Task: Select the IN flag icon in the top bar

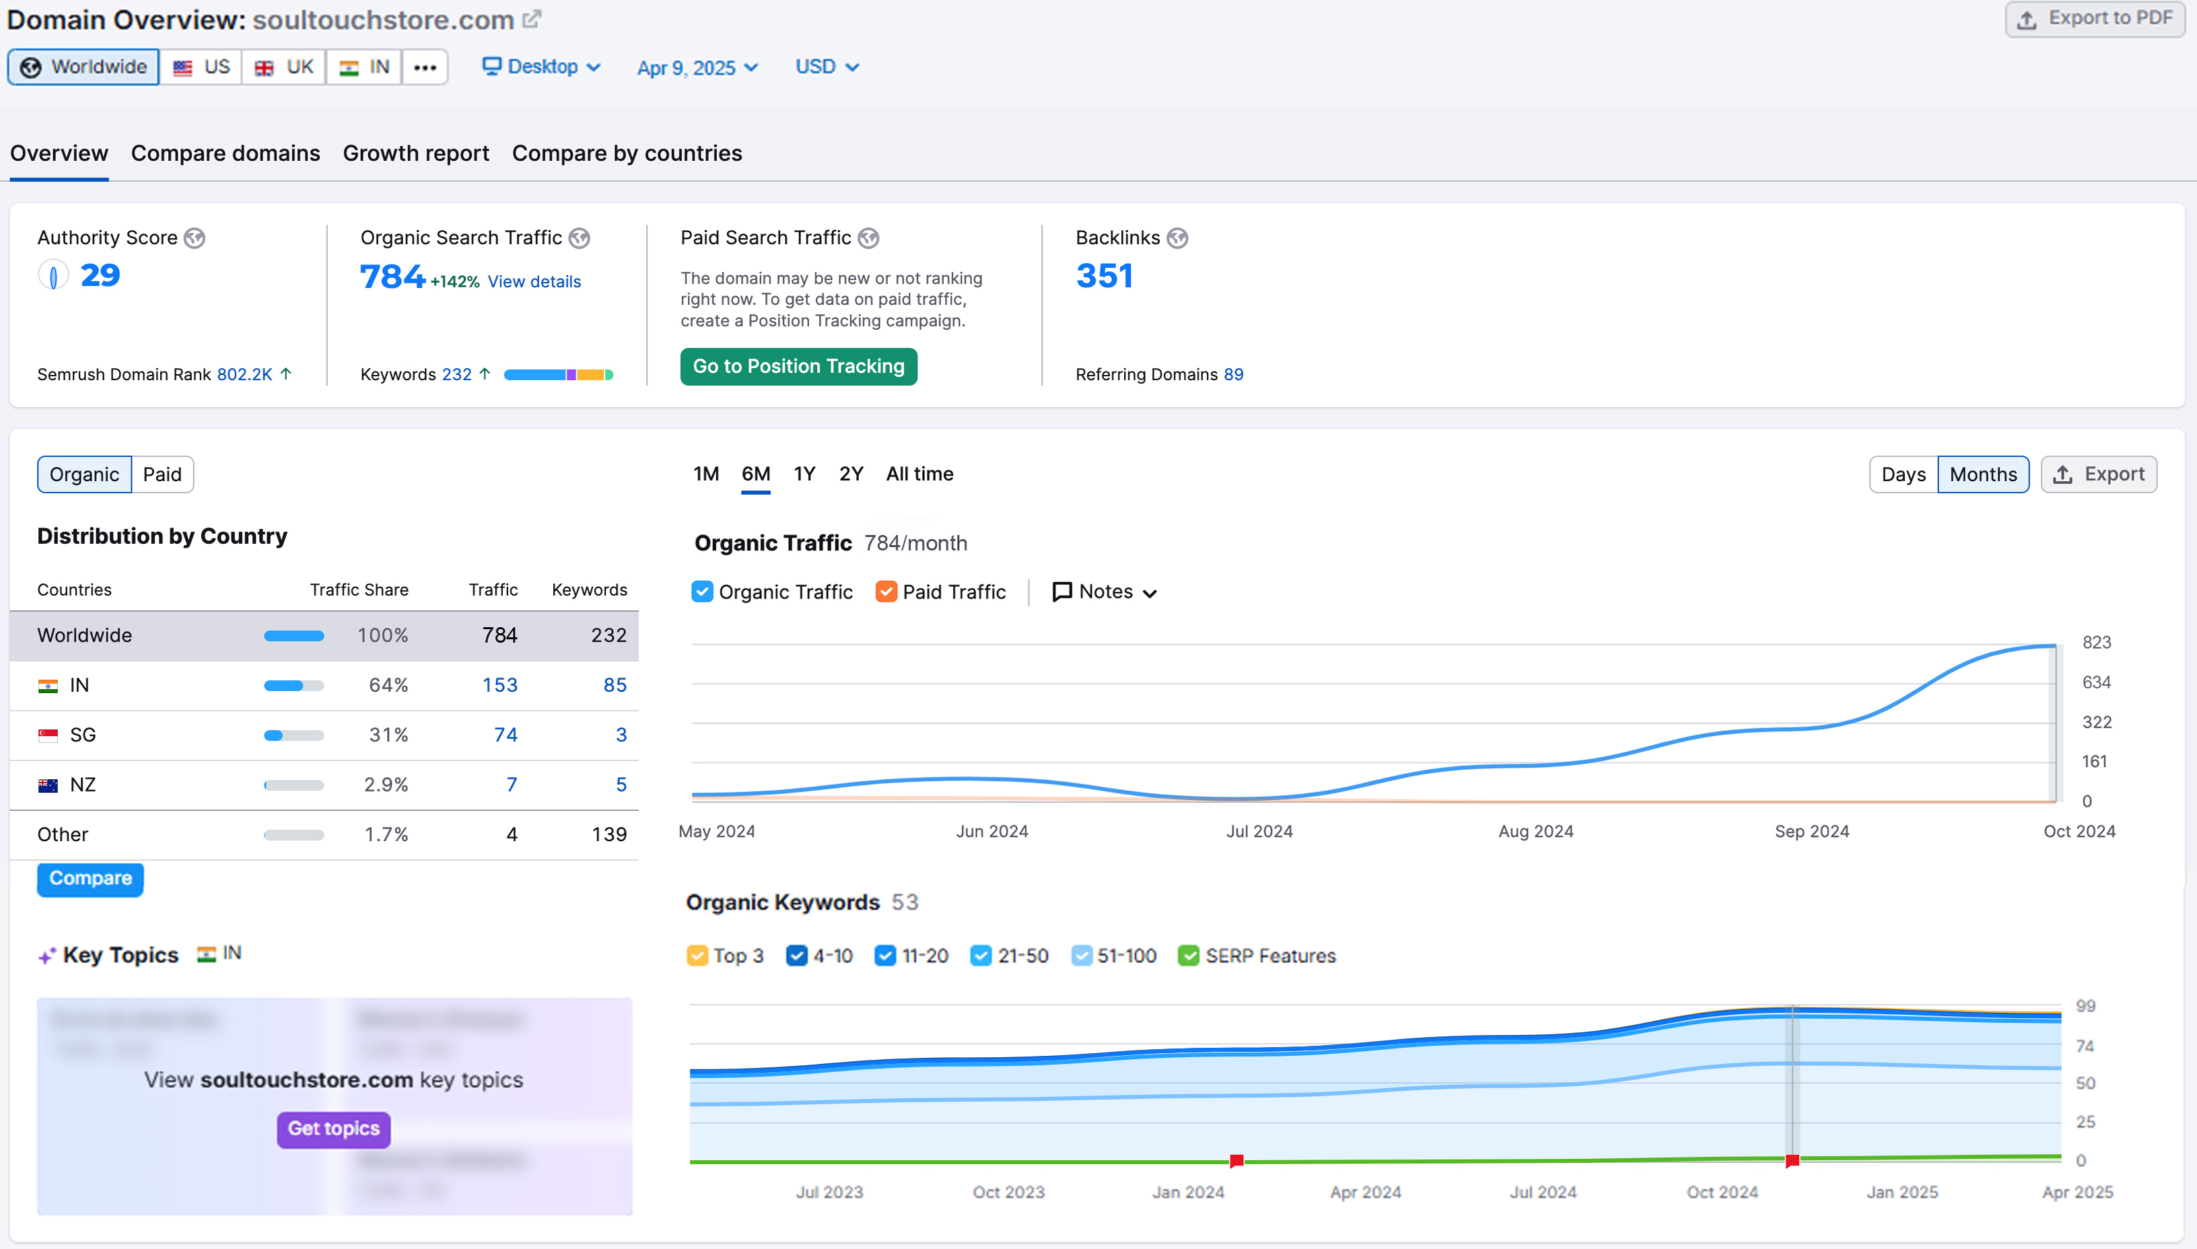Action: click(348, 68)
